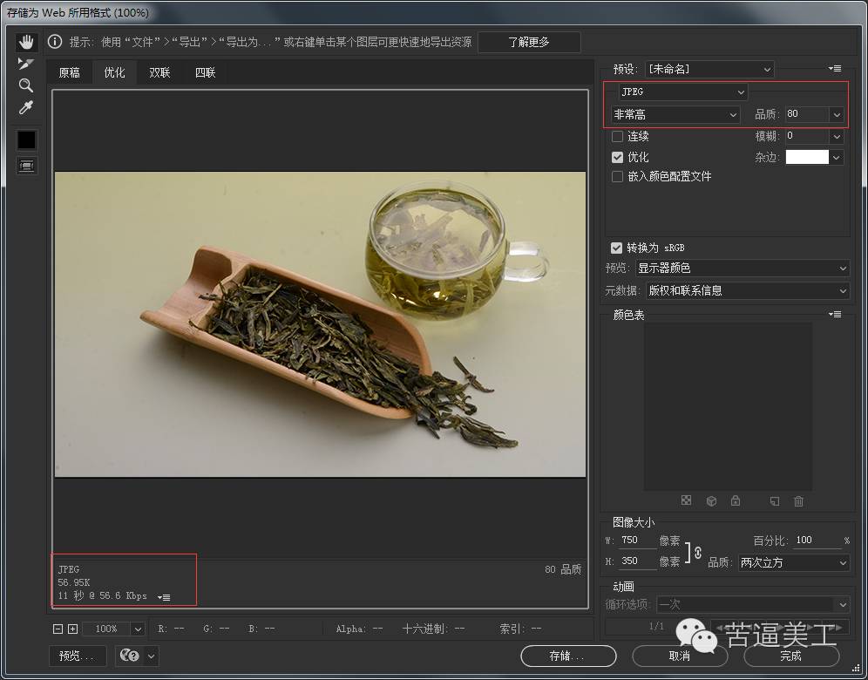The width and height of the screenshot is (868, 680).
Task: Click the web-safe cube color table icon
Action: (711, 501)
